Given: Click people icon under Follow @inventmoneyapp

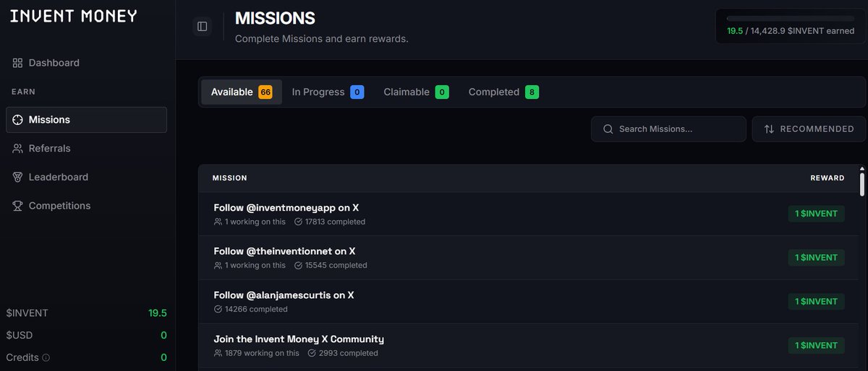Looking at the screenshot, I should [218, 222].
